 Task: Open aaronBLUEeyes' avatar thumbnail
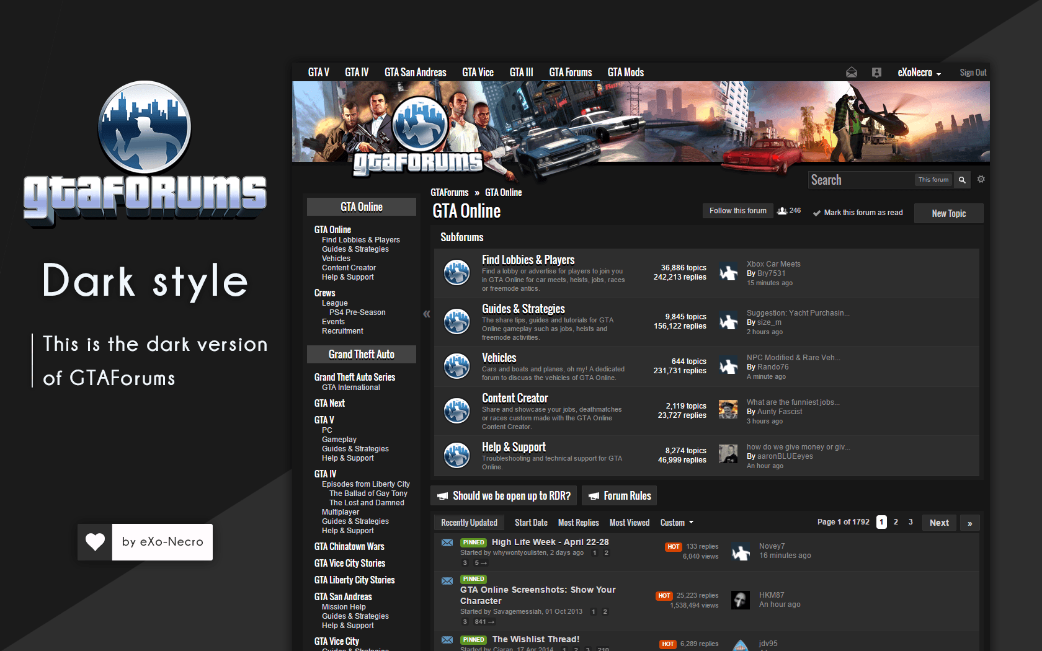point(728,454)
